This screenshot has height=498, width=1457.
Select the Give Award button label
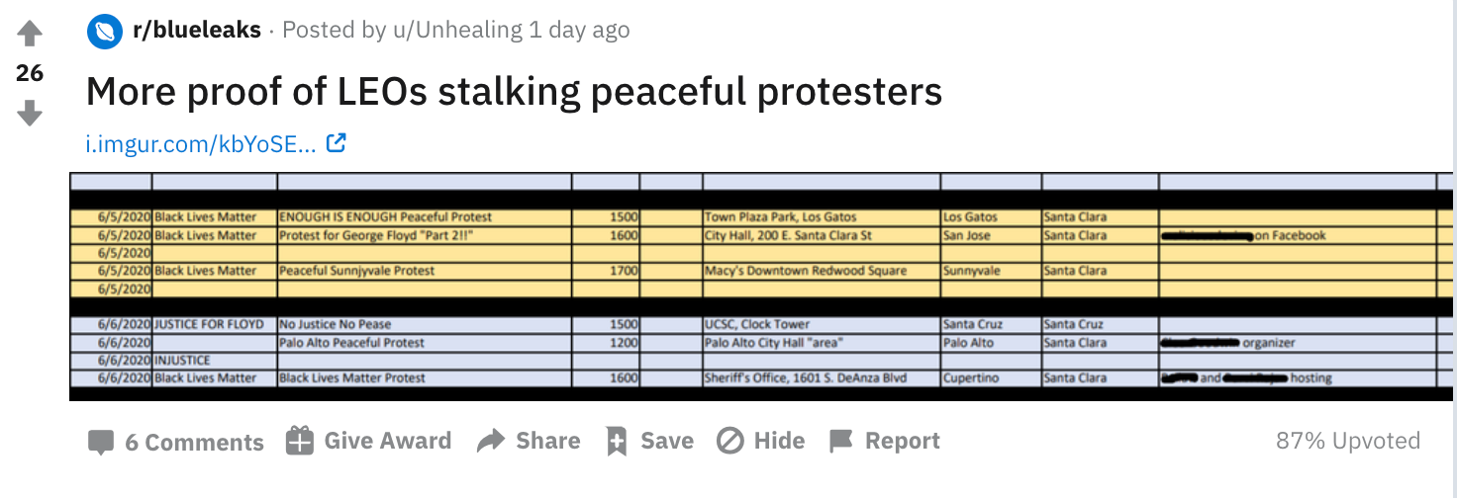coord(388,441)
